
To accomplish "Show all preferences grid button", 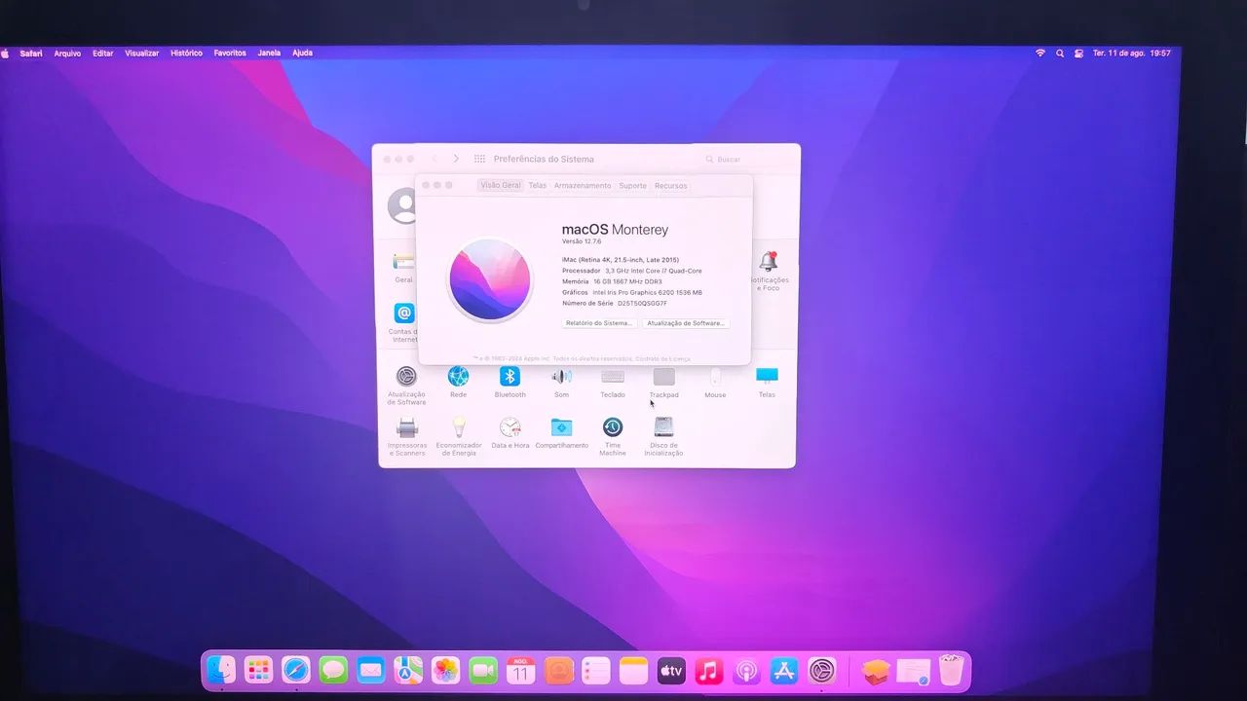I will (479, 159).
